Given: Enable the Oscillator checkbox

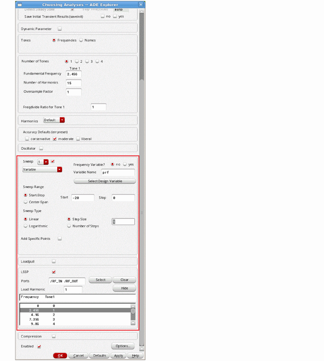Looking at the screenshot, I should pyautogui.click(x=41, y=148).
